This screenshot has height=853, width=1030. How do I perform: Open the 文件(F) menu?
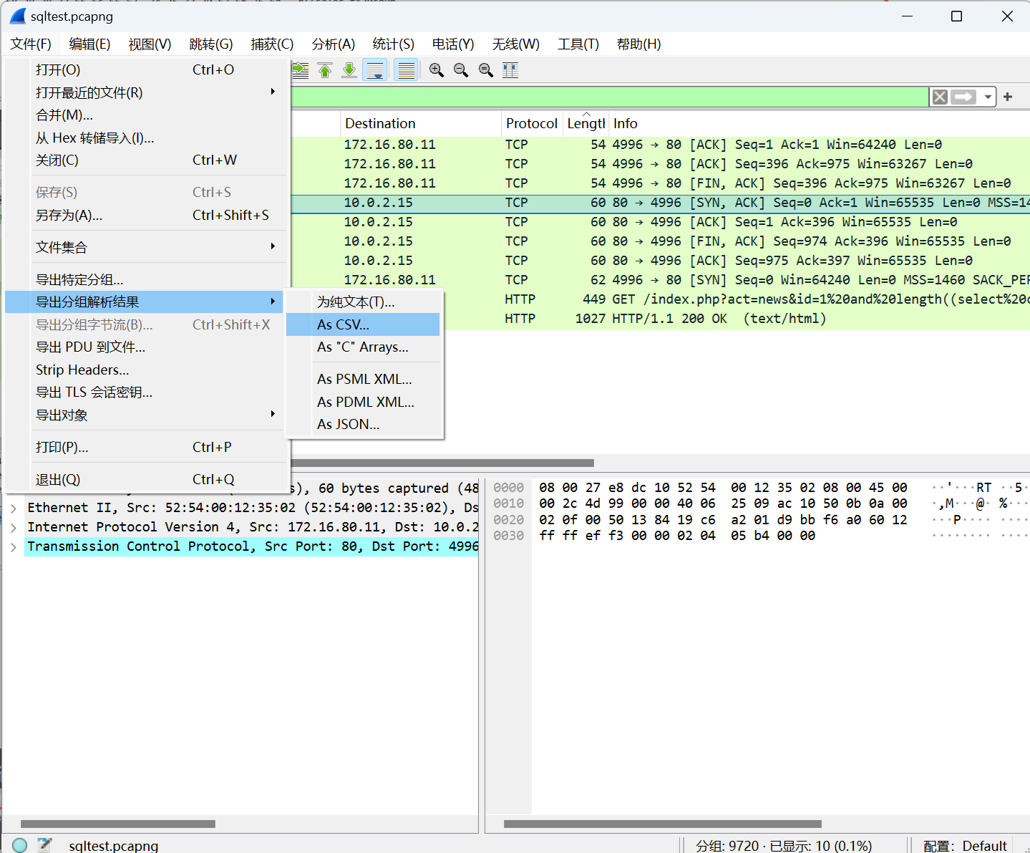[31, 44]
